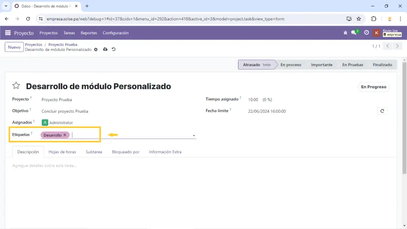Set stage to En Pruebas in status bar

coord(352,65)
